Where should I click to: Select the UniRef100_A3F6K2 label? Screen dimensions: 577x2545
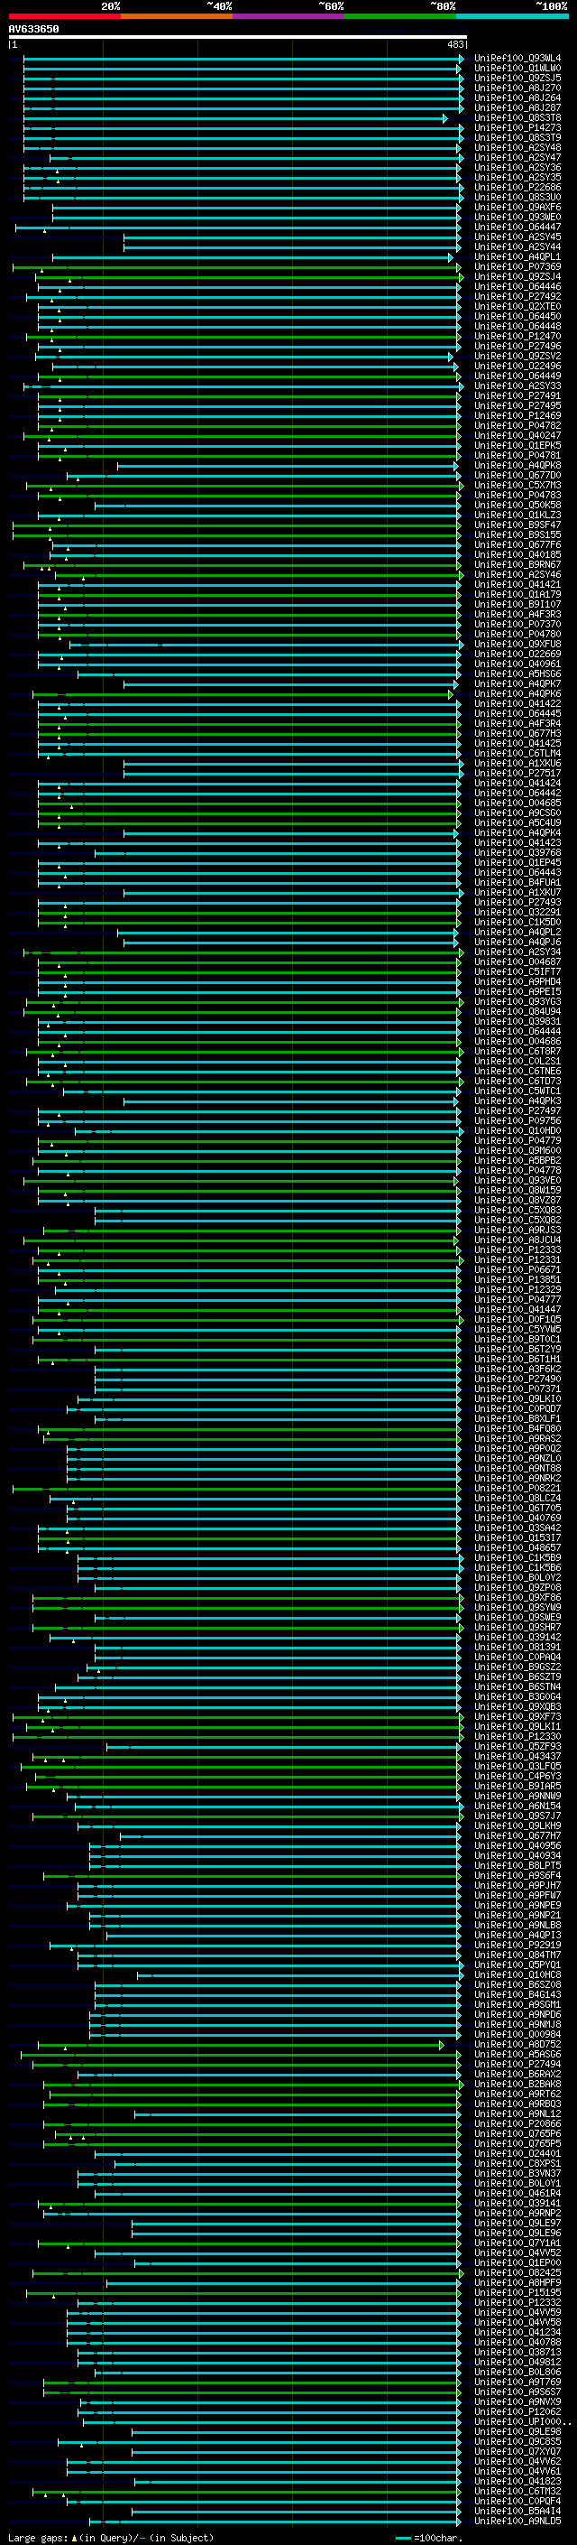click(x=517, y=1369)
